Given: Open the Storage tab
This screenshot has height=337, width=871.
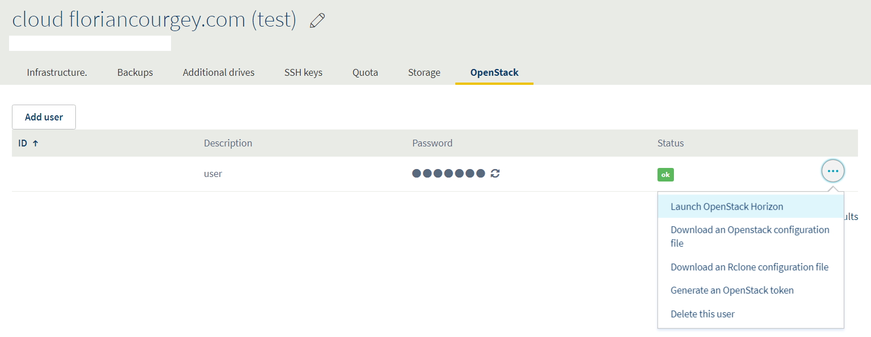Looking at the screenshot, I should pos(424,72).
